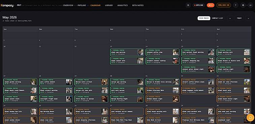
Task: Toggle the sun light-theme icon
Action: [188, 5]
